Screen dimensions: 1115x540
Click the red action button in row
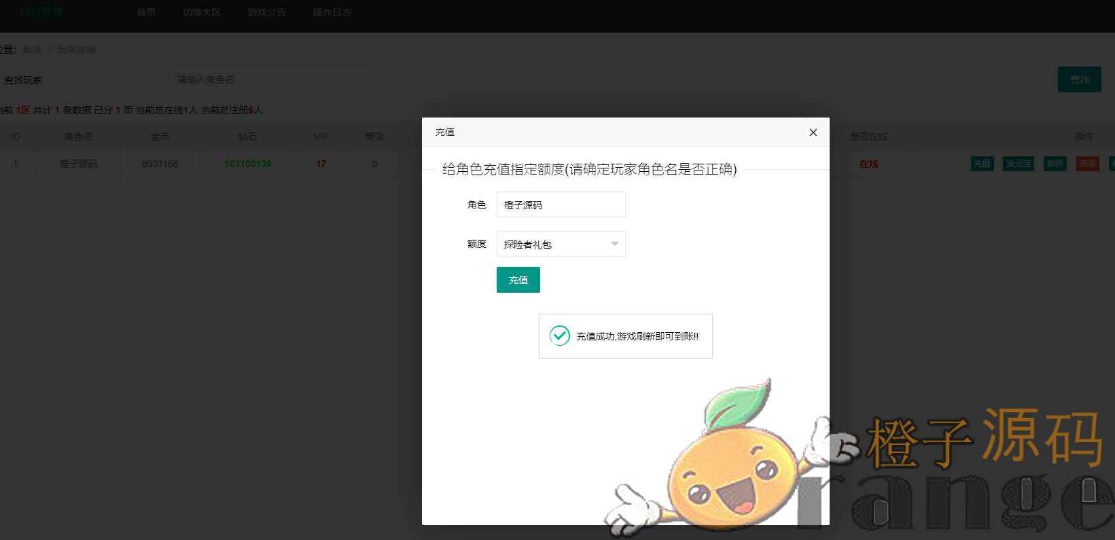coord(1087,164)
